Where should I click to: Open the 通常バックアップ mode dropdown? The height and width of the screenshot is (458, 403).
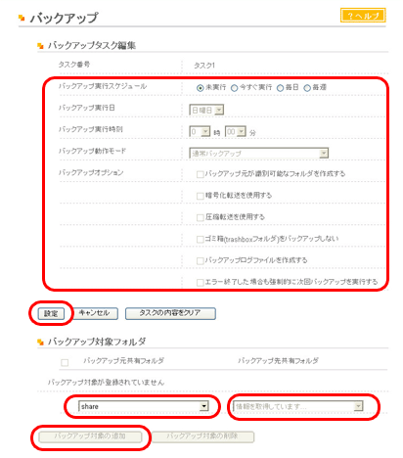coord(259,153)
